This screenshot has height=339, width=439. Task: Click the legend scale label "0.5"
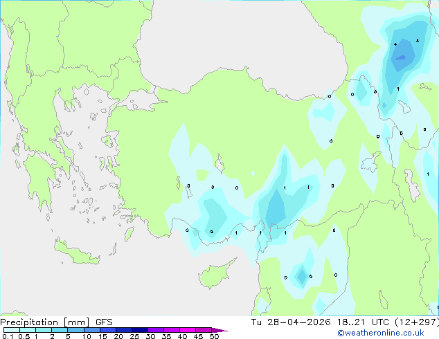point(24,336)
